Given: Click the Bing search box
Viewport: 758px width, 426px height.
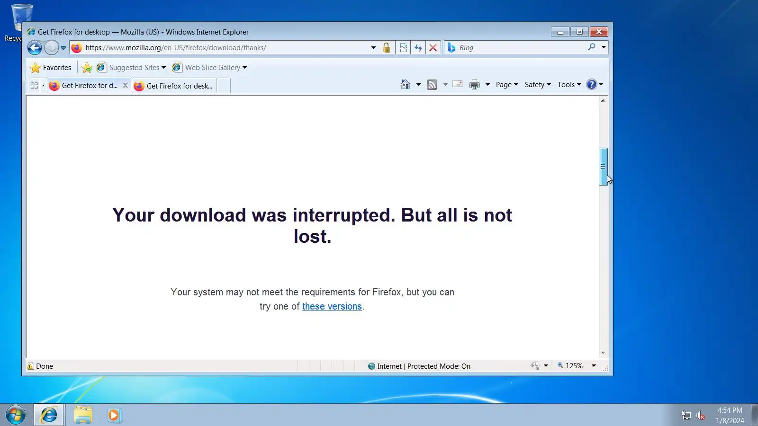Looking at the screenshot, I should pyautogui.click(x=521, y=48).
